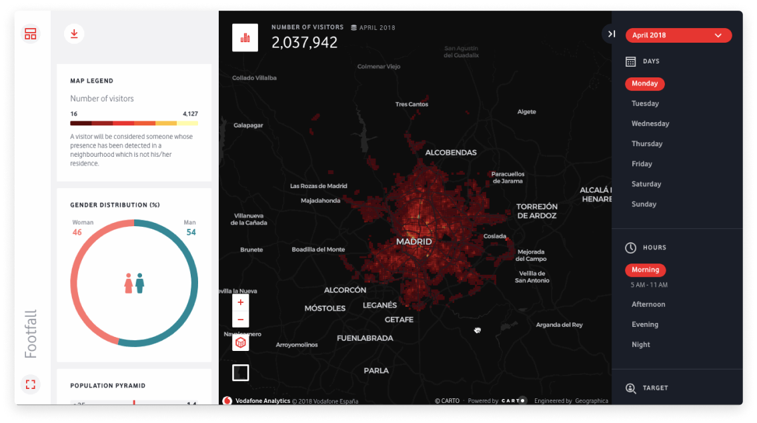Screen dimensions: 757x423
Task: Select Saturday in the days filter
Action: 646,183
